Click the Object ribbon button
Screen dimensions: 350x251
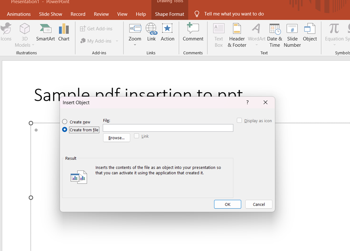point(310,32)
